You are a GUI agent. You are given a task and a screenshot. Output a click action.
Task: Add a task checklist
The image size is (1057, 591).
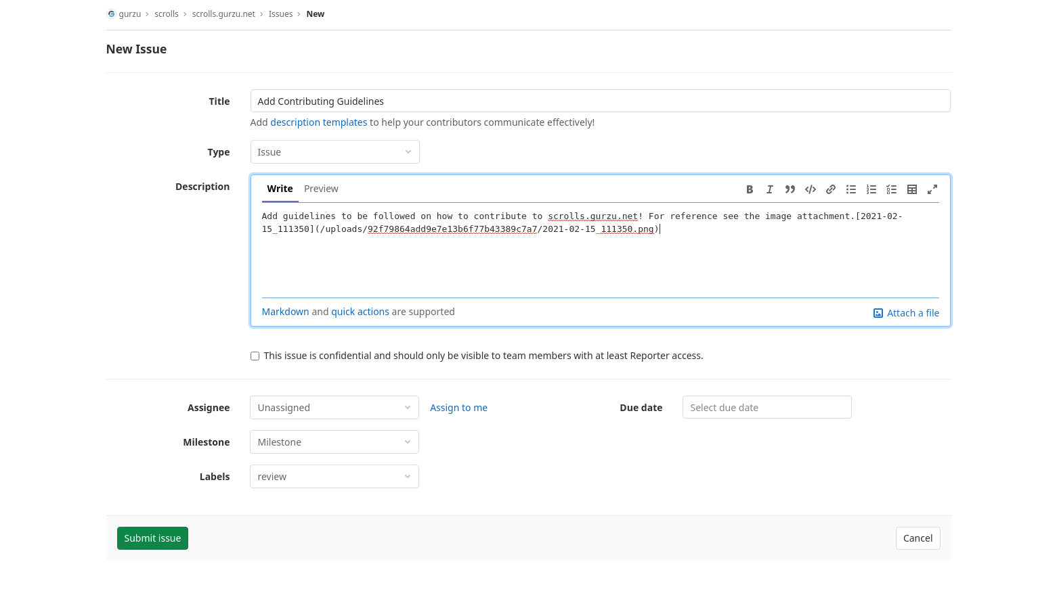point(891,189)
